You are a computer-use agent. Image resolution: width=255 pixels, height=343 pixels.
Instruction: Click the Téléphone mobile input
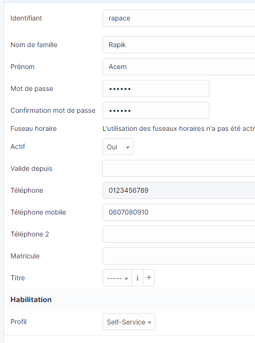click(x=179, y=212)
